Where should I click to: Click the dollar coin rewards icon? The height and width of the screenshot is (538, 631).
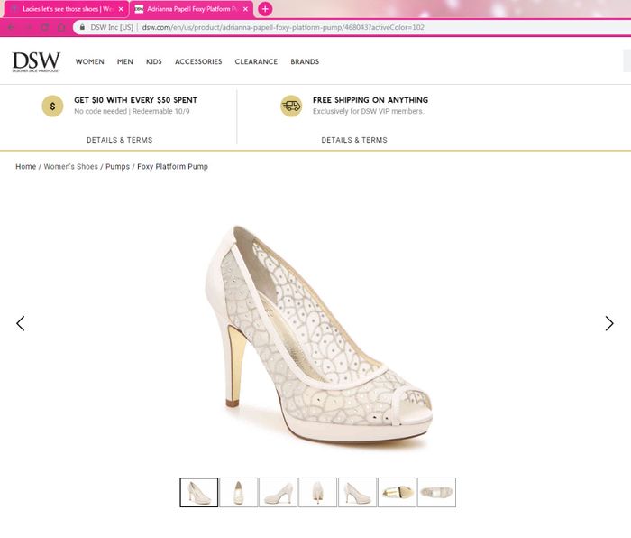[52, 106]
